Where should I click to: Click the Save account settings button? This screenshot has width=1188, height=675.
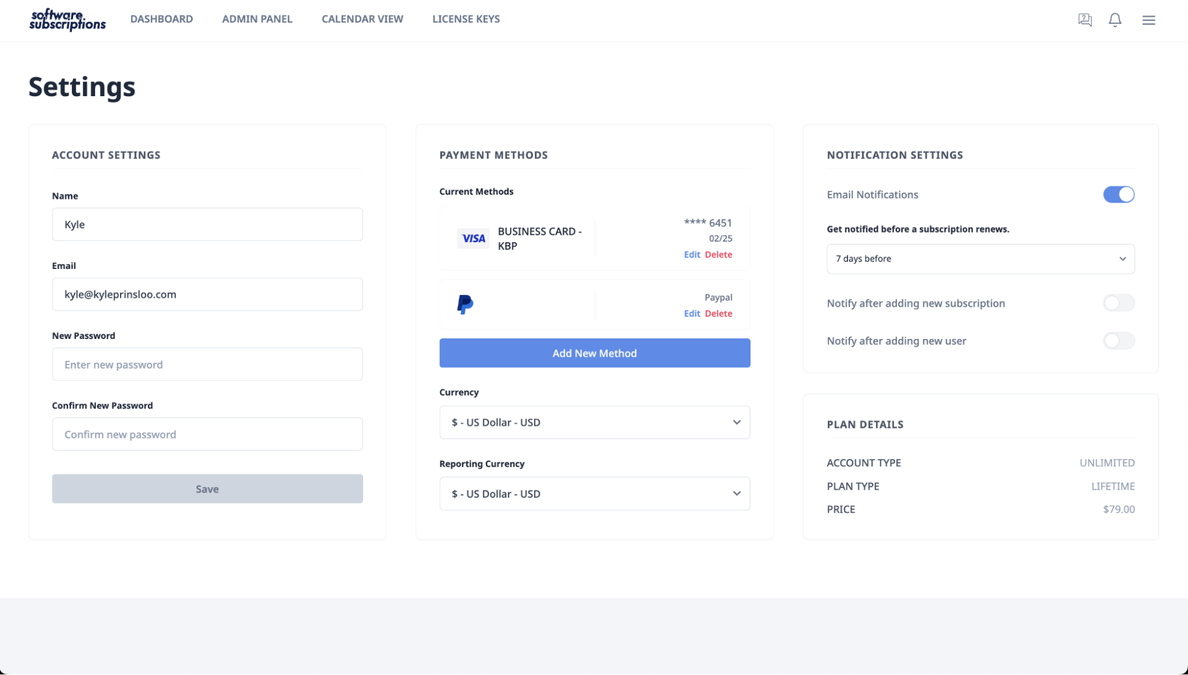[x=207, y=489]
